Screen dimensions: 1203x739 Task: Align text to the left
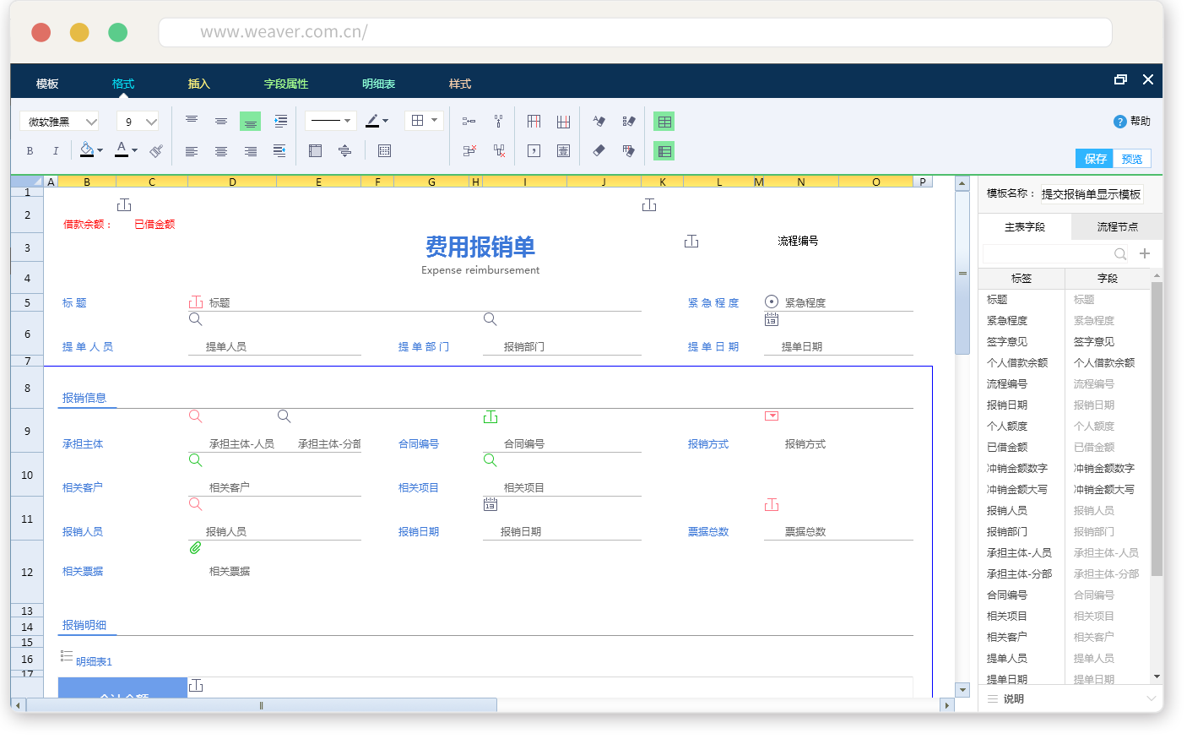tap(192, 151)
